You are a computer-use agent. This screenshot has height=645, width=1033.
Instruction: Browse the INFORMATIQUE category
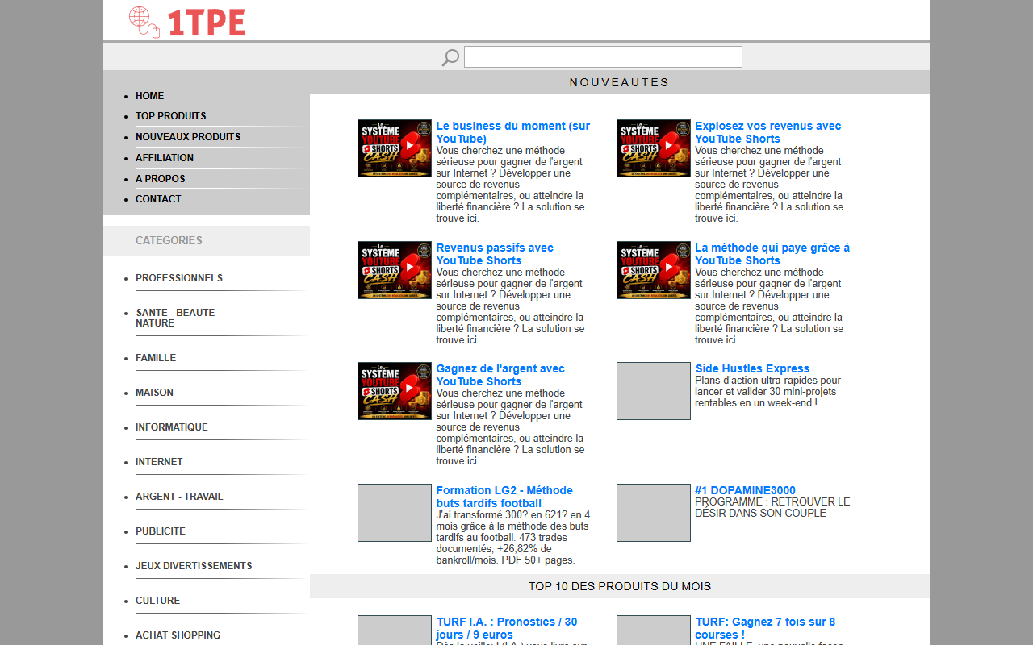[172, 427]
